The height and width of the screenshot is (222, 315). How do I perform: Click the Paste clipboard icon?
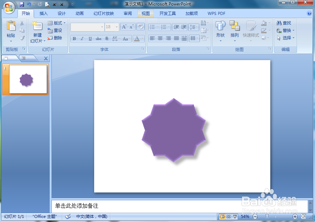point(11,26)
